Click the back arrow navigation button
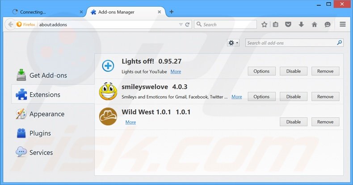Screen dimensions: 353x185 (x=10, y=25)
